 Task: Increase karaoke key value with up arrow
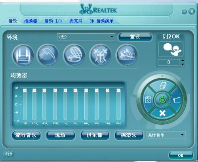tap(183, 60)
